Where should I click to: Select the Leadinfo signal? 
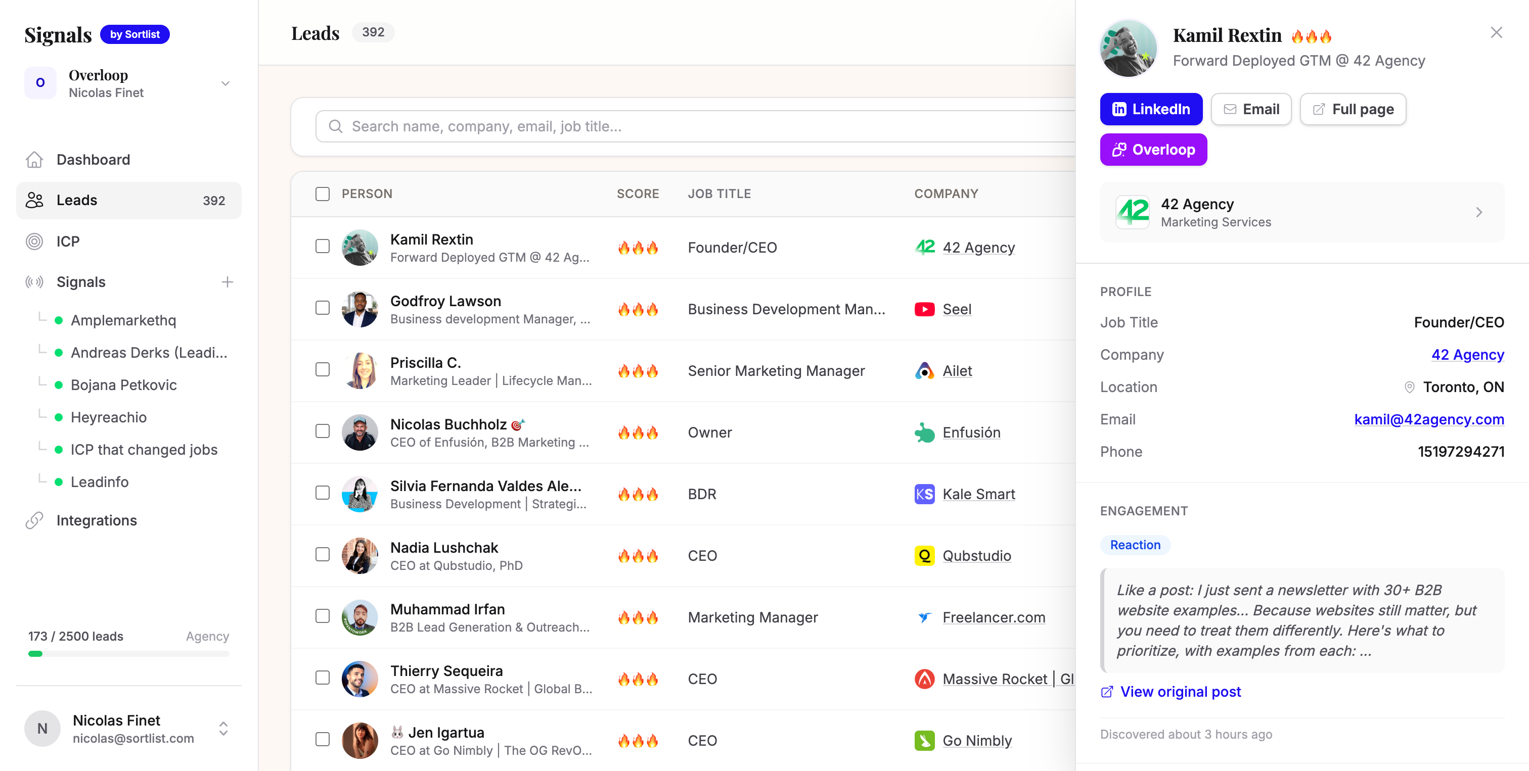(100, 482)
